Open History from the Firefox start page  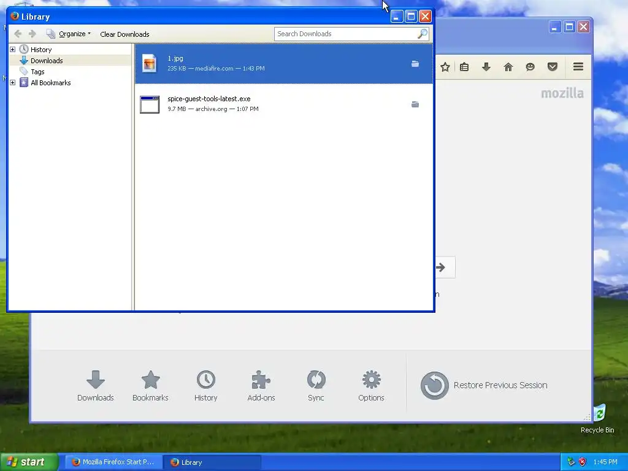coord(206,386)
